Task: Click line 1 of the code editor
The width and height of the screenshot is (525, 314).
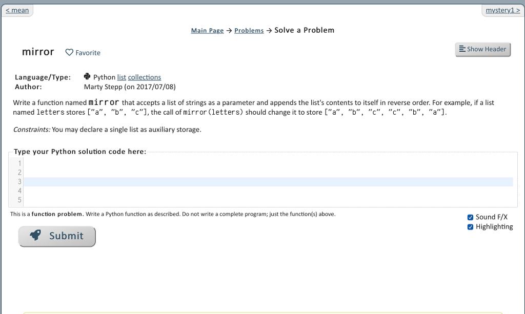Action: click(154, 163)
